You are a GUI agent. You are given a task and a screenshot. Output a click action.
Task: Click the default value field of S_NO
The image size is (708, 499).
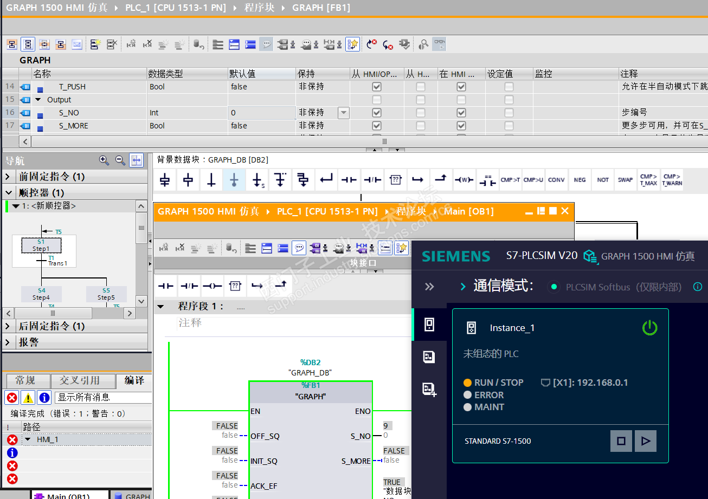click(262, 113)
